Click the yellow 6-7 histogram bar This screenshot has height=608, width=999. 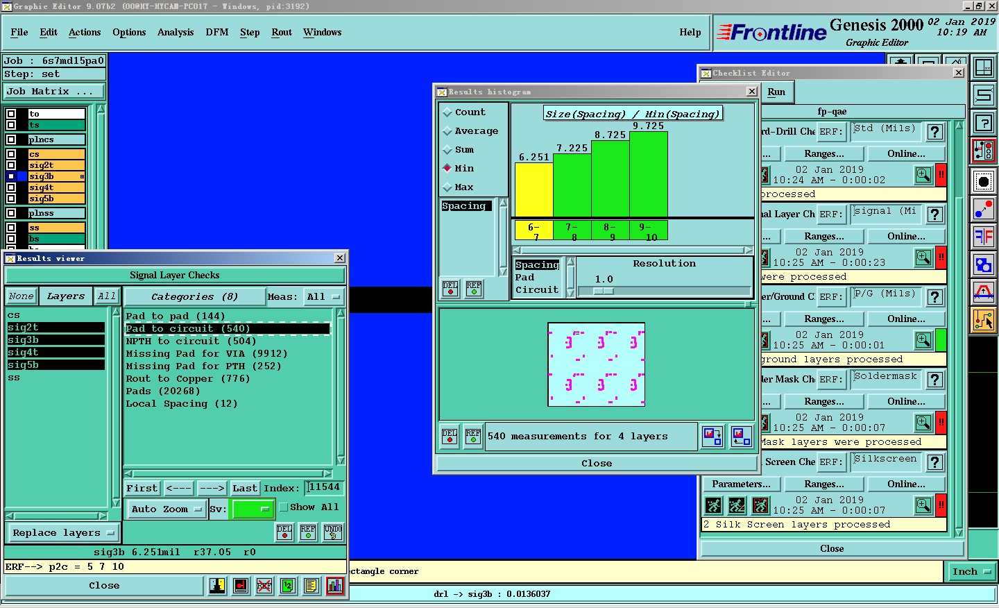point(533,189)
